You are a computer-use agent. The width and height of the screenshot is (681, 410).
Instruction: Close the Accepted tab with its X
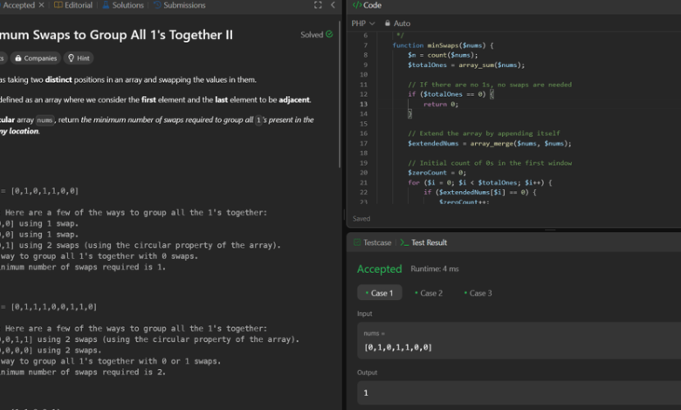41,5
